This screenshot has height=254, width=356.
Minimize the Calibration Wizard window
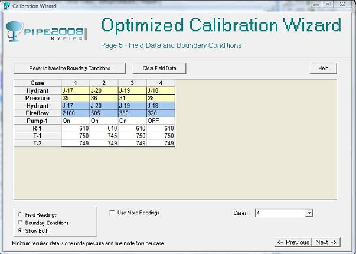[317, 4]
